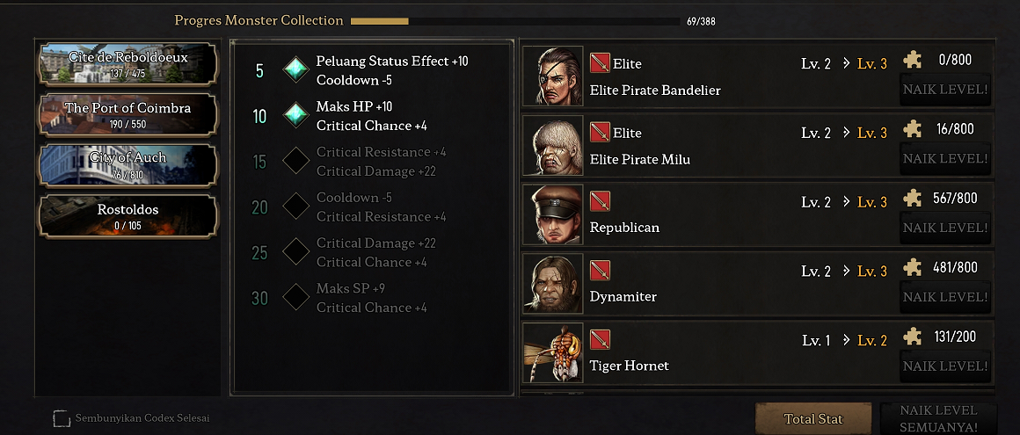Viewport: 1020px width, 435px height.
Task: Click the level 10 green diamond reward
Action: 296,116
